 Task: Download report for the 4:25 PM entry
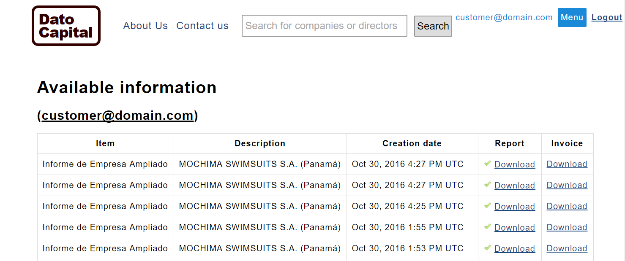[515, 207]
